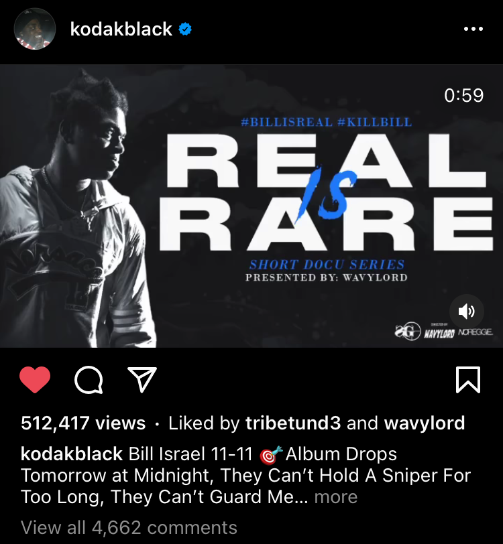
Task: Save post with bookmark icon
Action: [x=468, y=380]
